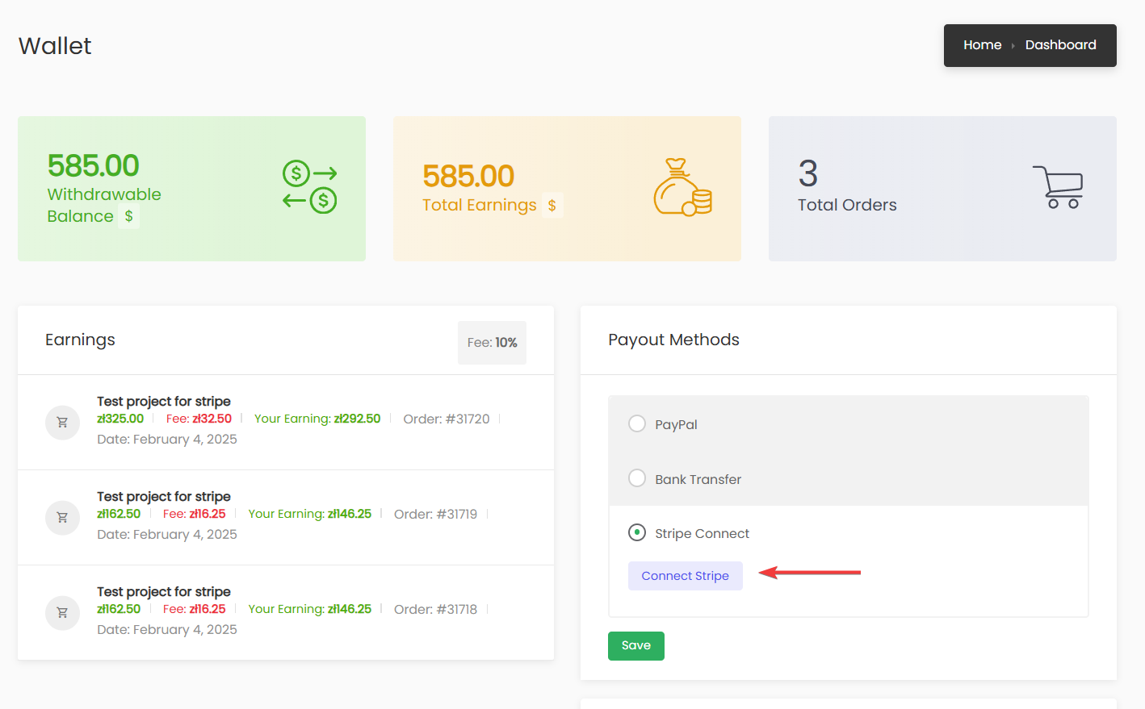Open Dashboard breadcrumb link
The image size is (1145, 709).
(x=1060, y=45)
